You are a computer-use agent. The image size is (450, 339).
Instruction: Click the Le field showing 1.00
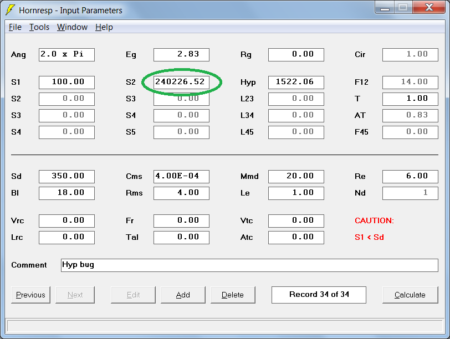[296, 193]
